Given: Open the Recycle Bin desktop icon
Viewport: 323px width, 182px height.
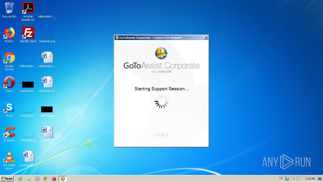Looking at the screenshot, I should [9, 10].
